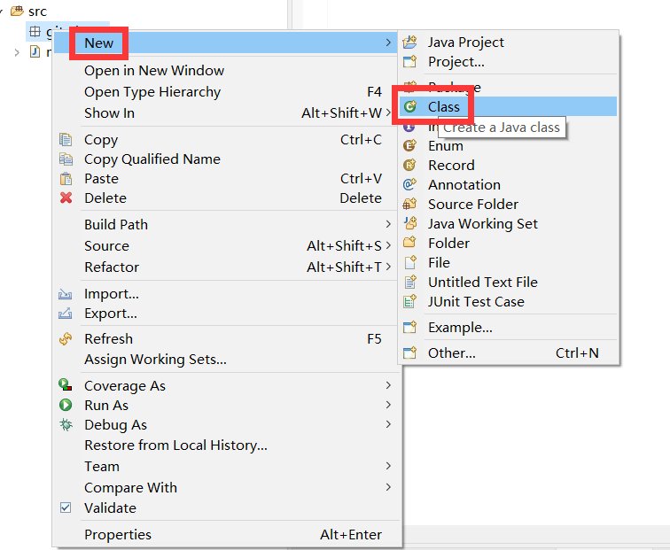
Task: Click the Record icon
Action: pos(409,166)
